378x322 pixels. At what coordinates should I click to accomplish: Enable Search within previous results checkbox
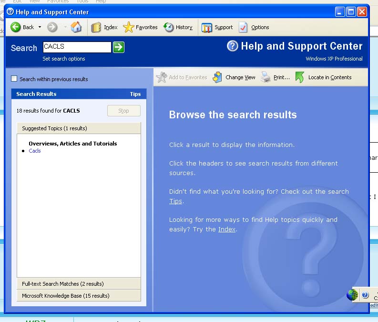(14, 79)
